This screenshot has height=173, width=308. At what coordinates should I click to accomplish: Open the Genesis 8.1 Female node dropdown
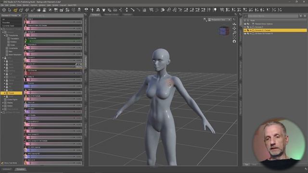pyautogui.click(x=11, y=15)
